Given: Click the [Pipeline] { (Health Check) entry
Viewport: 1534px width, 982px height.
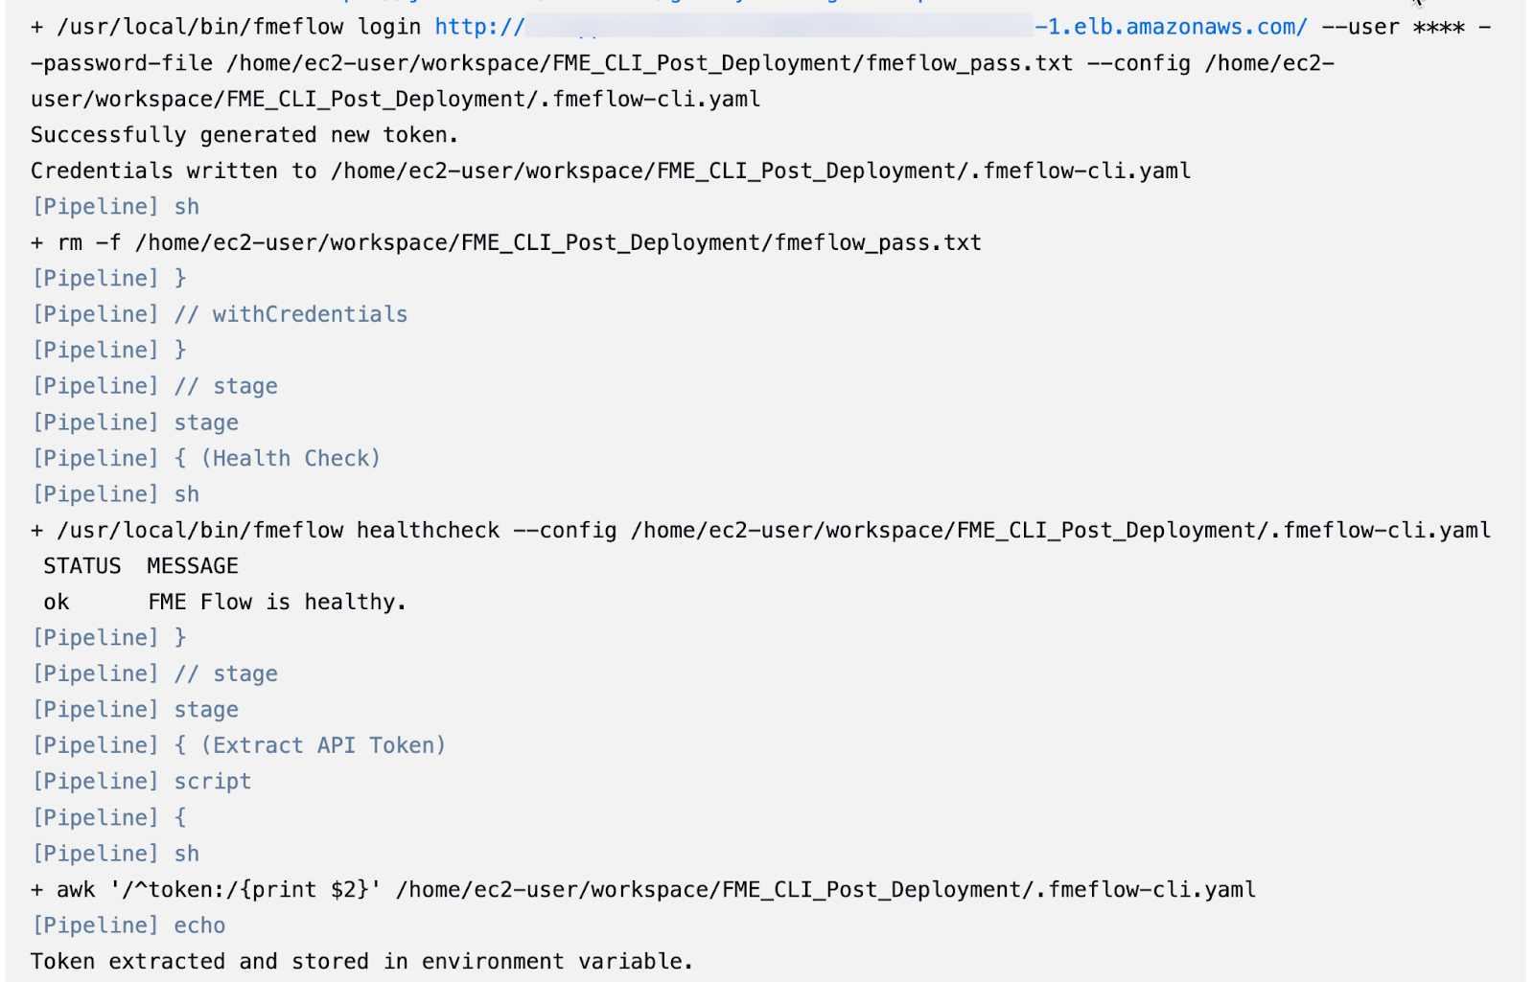Looking at the screenshot, I should tap(207, 458).
